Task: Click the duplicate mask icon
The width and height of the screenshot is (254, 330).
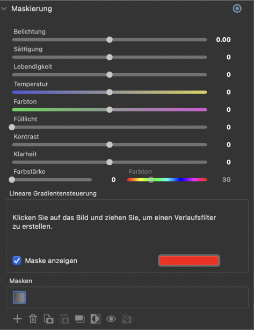Action: tap(80, 319)
